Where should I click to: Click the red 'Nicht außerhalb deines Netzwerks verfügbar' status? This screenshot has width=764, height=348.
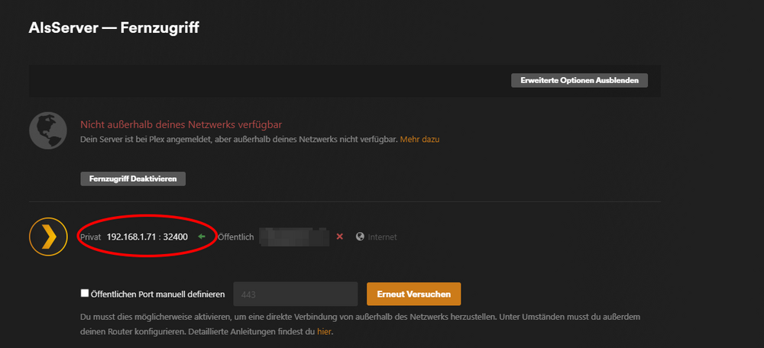pyautogui.click(x=181, y=124)
